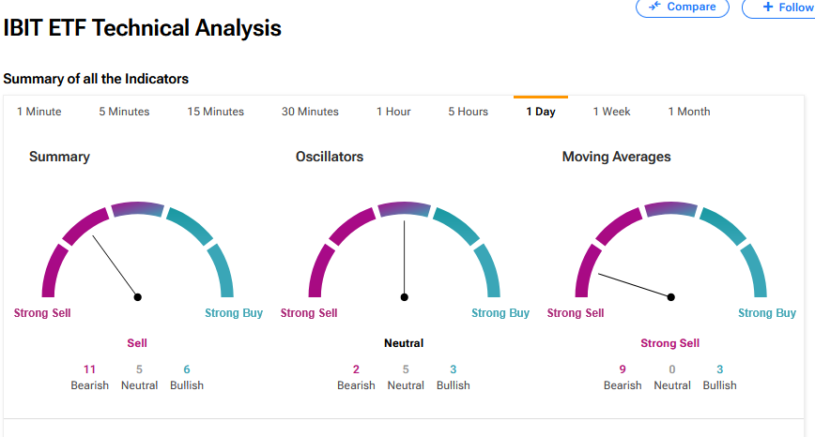Click the Neutral count 0 under Moving Averages
Screen dimensions: 815x437
pyautogui.click(x=672, y=369)
